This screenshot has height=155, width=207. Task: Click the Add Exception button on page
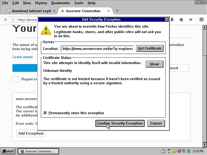pos(31,133)
